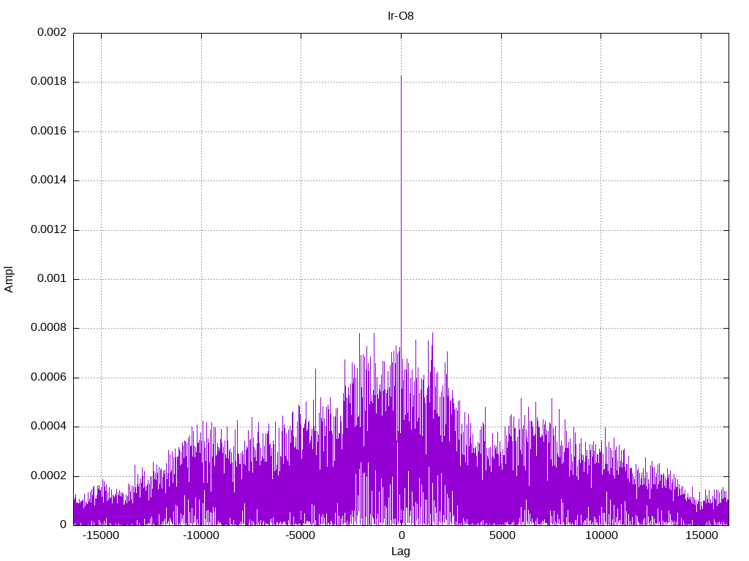The width and height of the screenshot is (749, 561).
Task: Select the 0.001 y-axis tick label
Action: click(x=52, y=279)
